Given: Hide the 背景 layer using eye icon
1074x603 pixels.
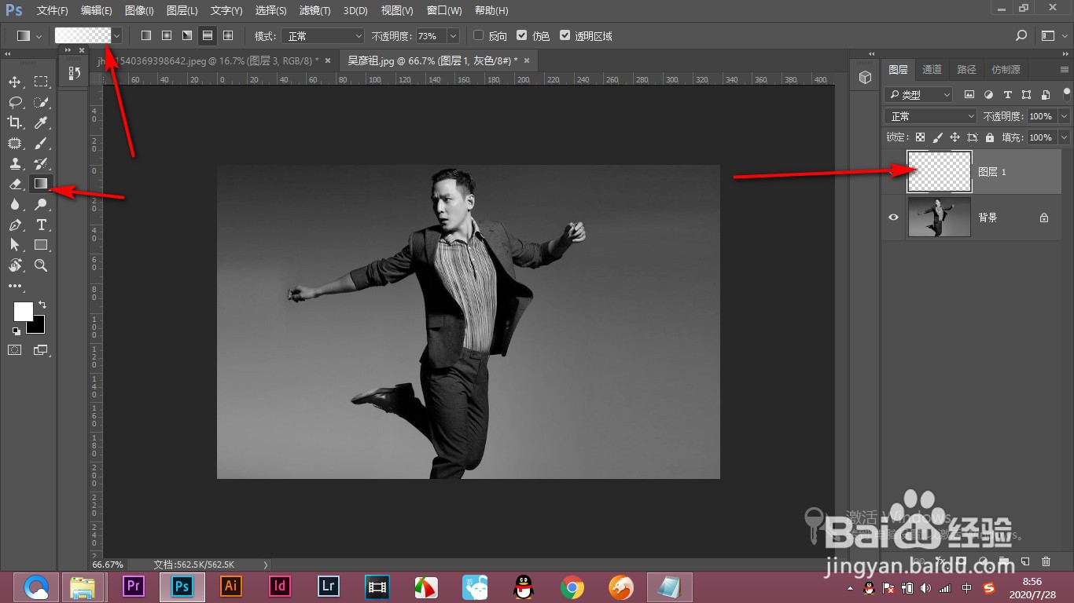Looking at the screenshot, I should [x=893, y=217].
